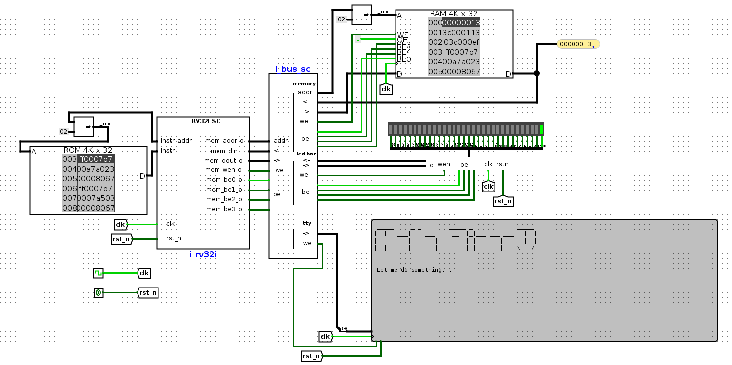This screenshot has width=732, height=365.
Task: Click the mem_addr_o port label
Action: (x=224, y=141)
